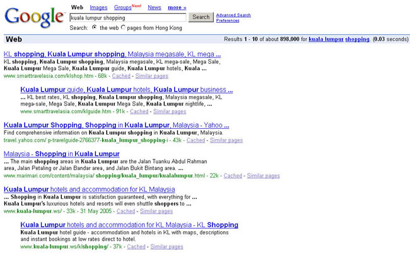The image size is (410, 254).
Task: Select "the web" search radio button
Action: [x=94, y=28]
